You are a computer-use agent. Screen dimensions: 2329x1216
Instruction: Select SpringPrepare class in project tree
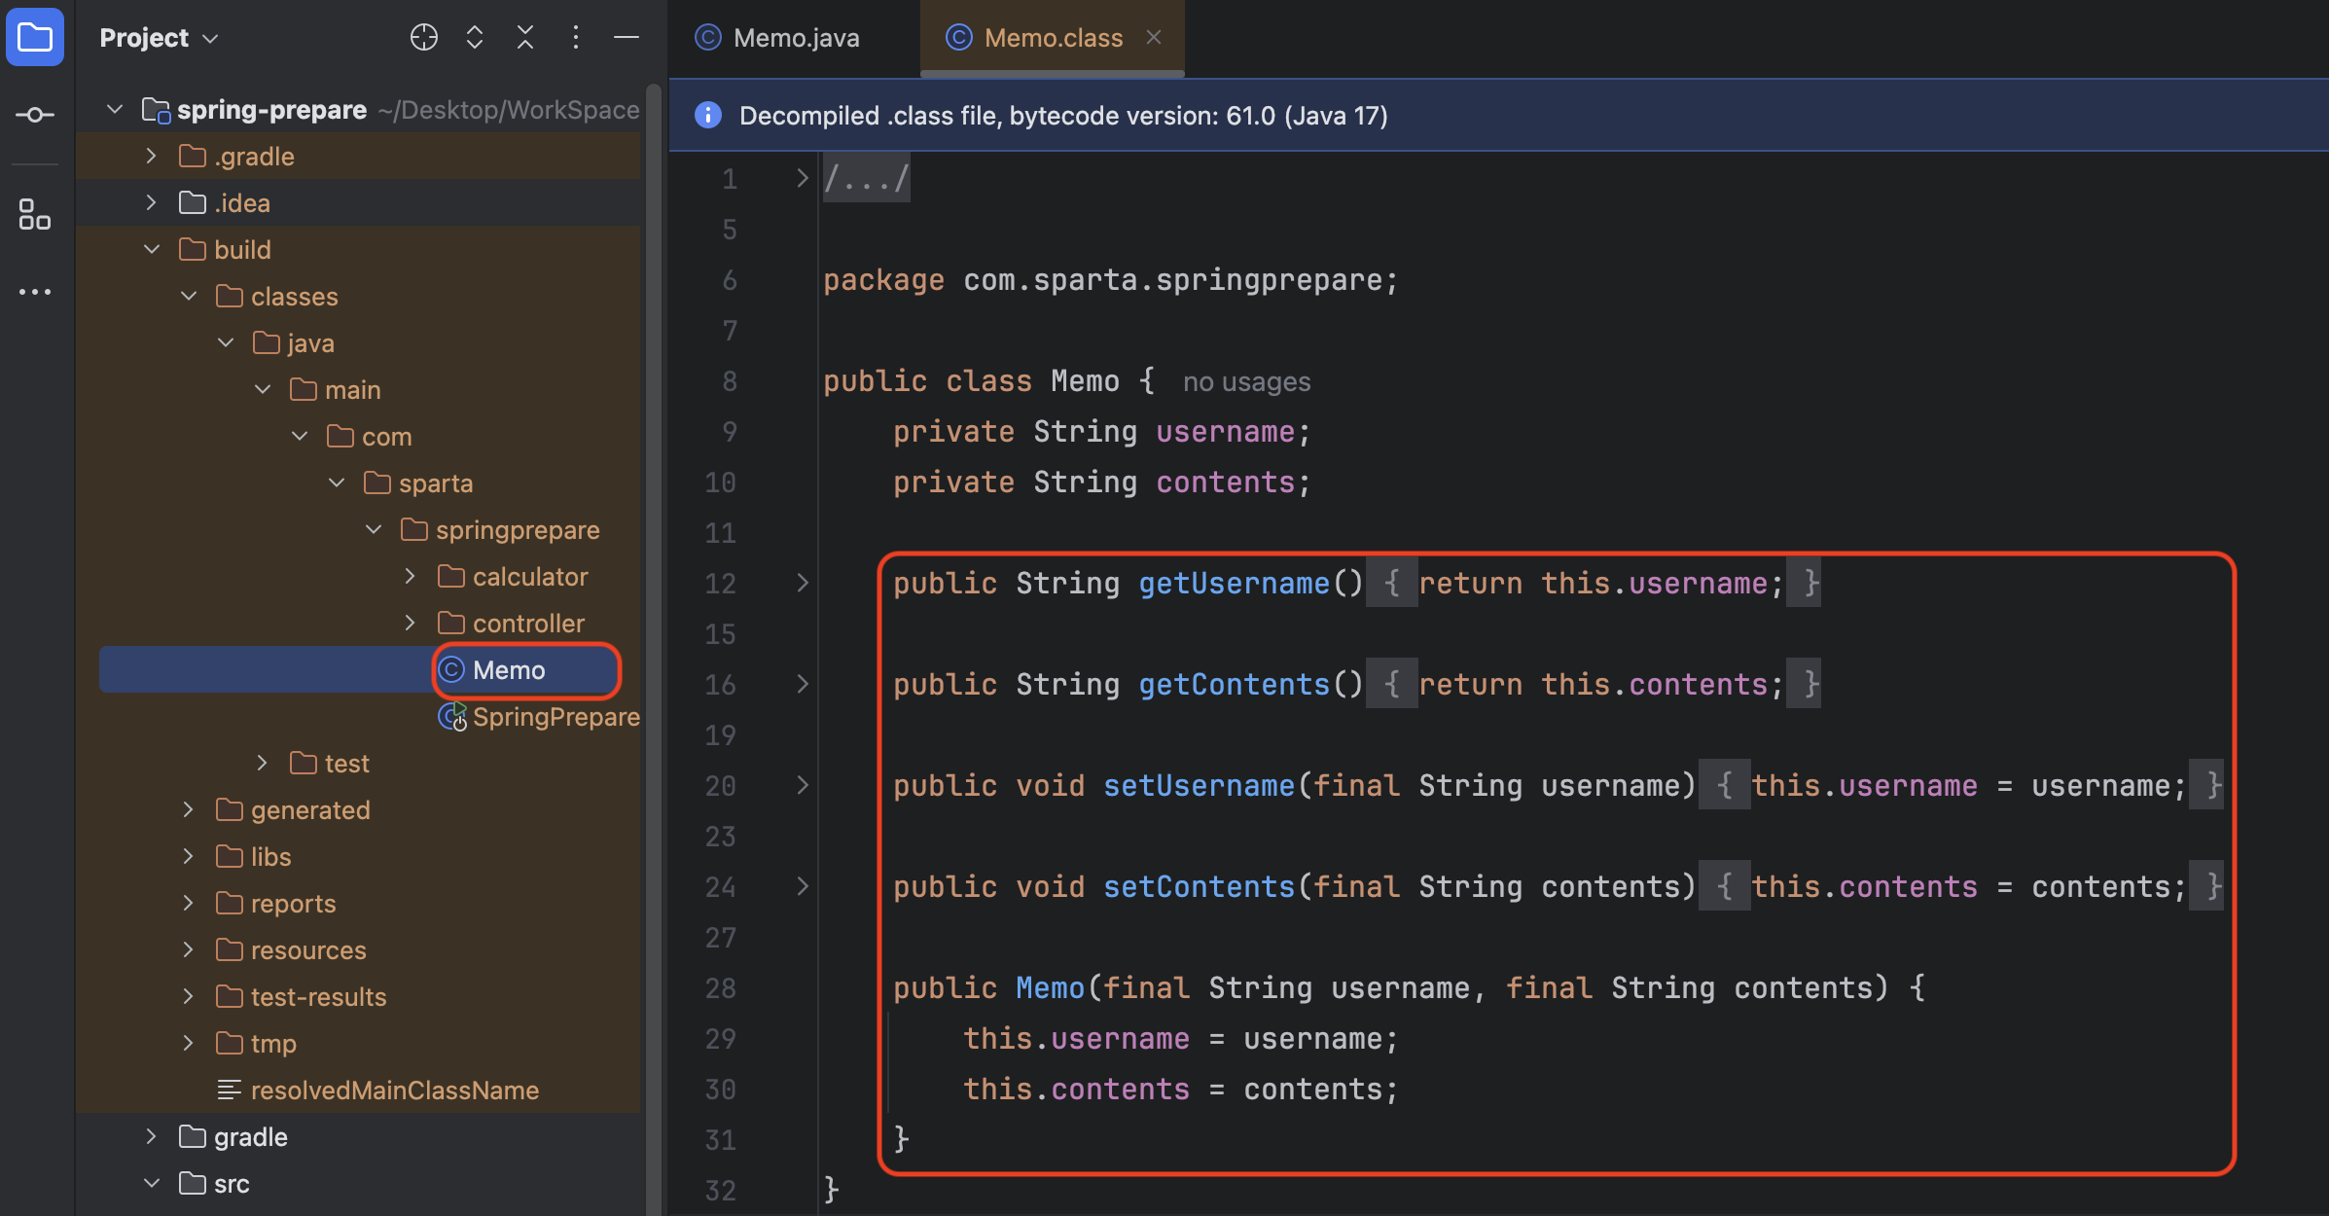pyautogui.click(x=555, y=717)
